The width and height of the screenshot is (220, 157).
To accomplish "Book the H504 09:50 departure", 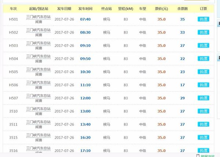I will [203, 59].
